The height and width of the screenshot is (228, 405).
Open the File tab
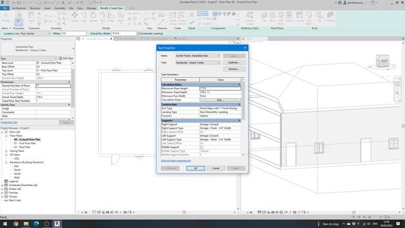tap(4, 8)
